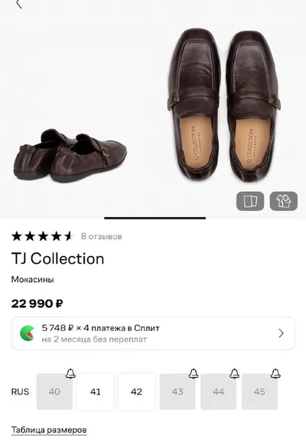306x448 pixels.
Task: Select size 41
Action: [96, 391]
